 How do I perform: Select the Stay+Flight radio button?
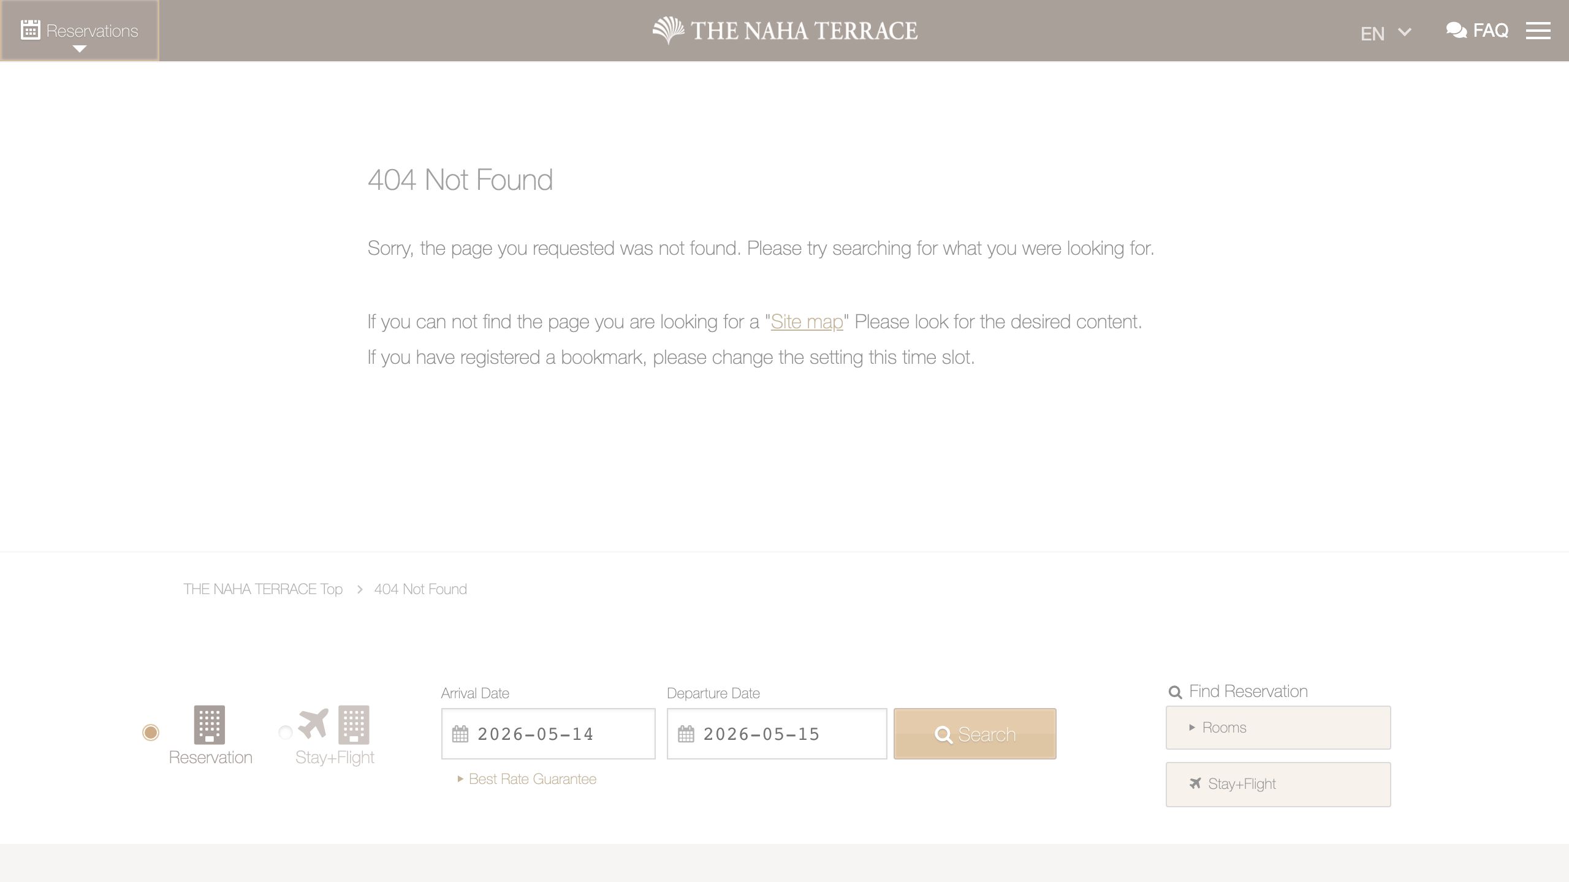(285, 733)
